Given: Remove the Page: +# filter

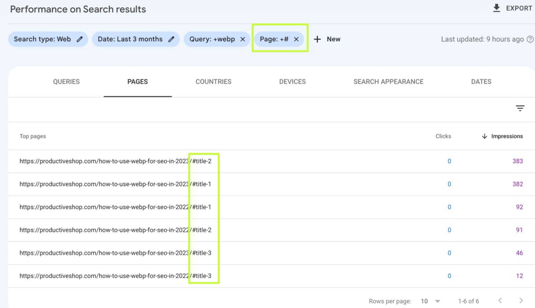Looking at the screenshot, I should (296, 39).
